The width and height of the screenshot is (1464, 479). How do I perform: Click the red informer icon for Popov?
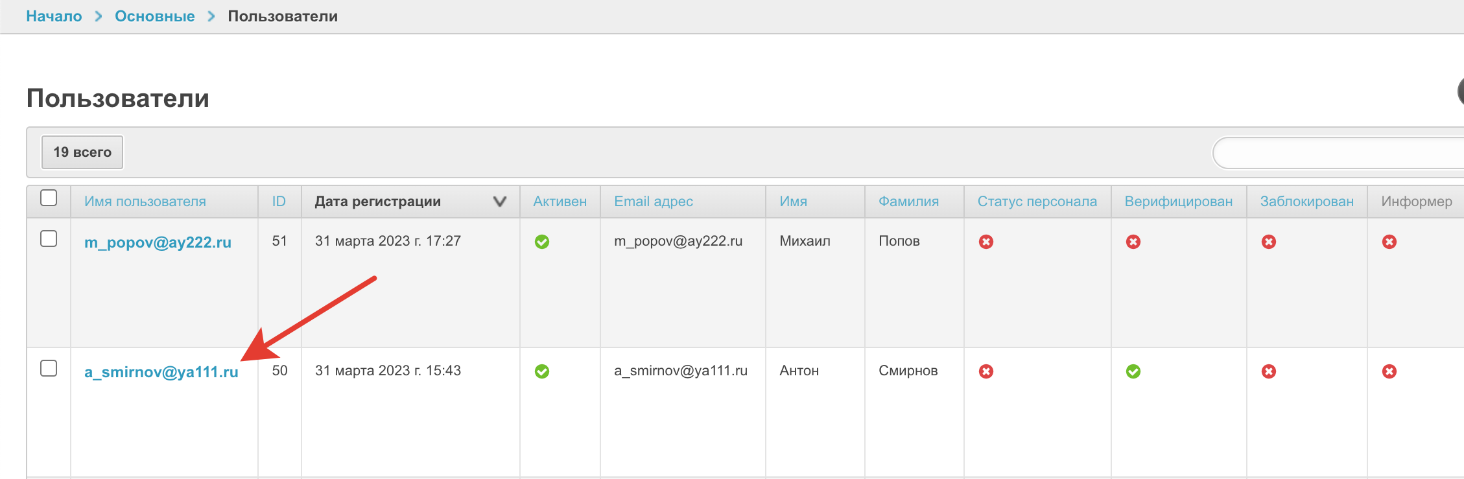pos(1389,242)
